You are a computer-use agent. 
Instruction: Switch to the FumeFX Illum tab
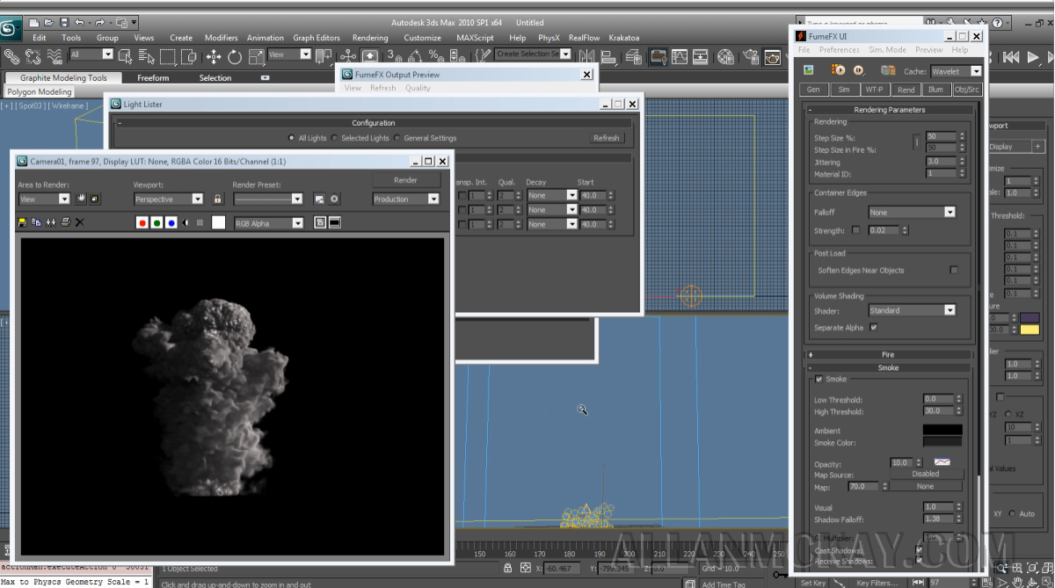[935, 90]
